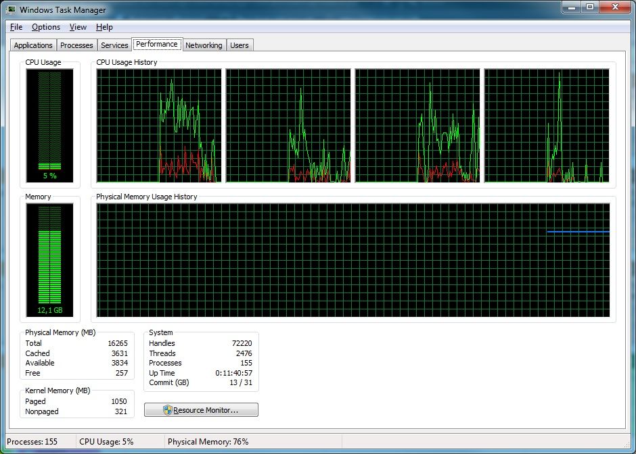The width and height of the screenshot is (636, 454).
Task: Click the third CPU Usage History graph
Action: [417, 126]
